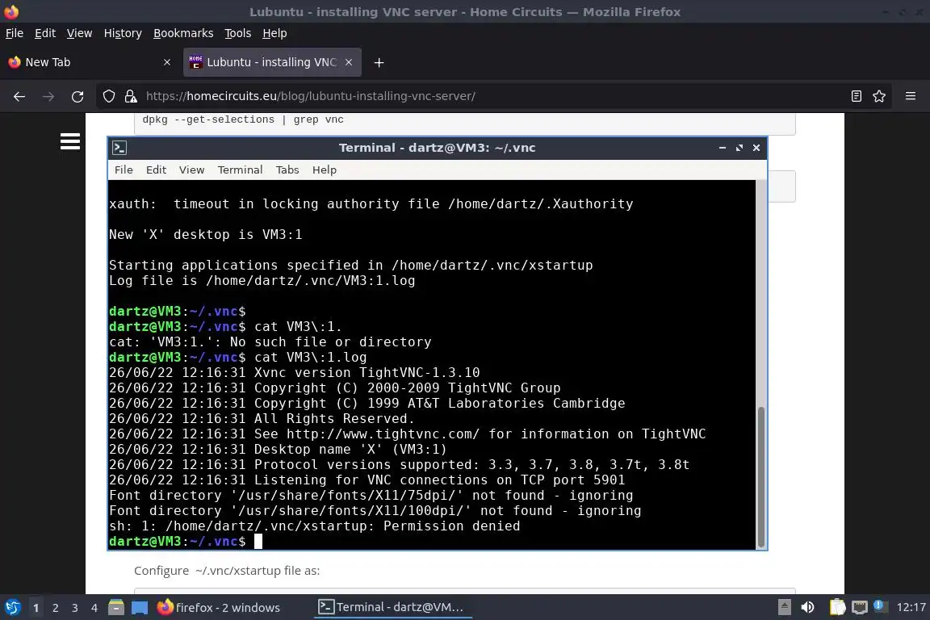The image size is (930, 620).
Task: Click the Firefox address bar URL
Action: click(x=310, y=96)
